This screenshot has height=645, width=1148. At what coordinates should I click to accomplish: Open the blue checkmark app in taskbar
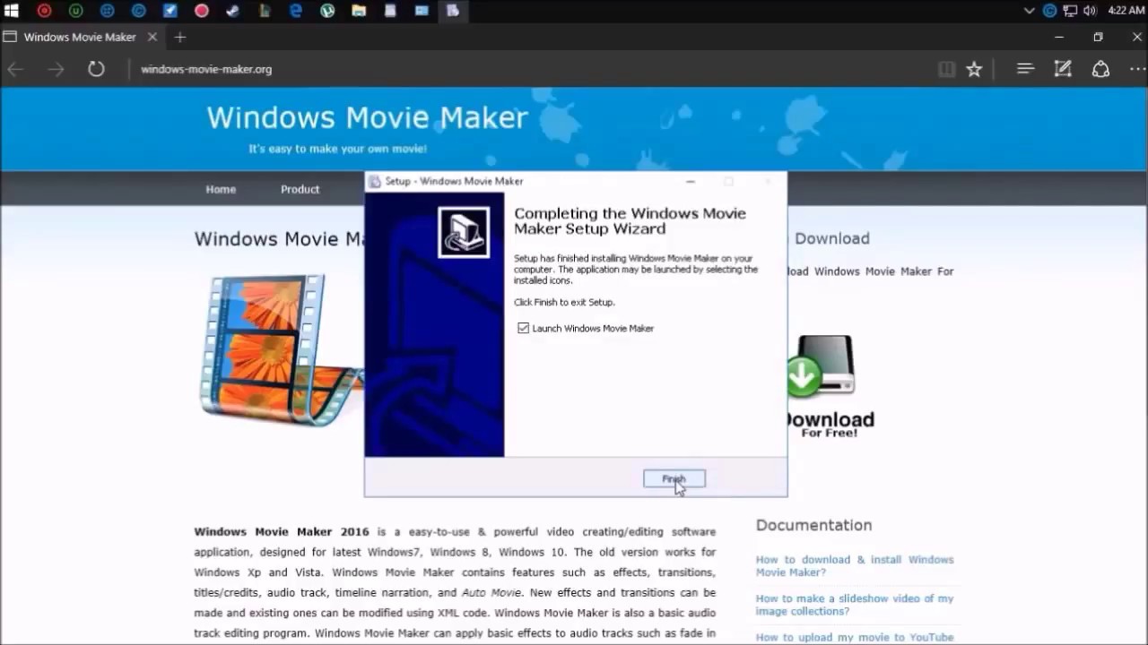(170, 11)
